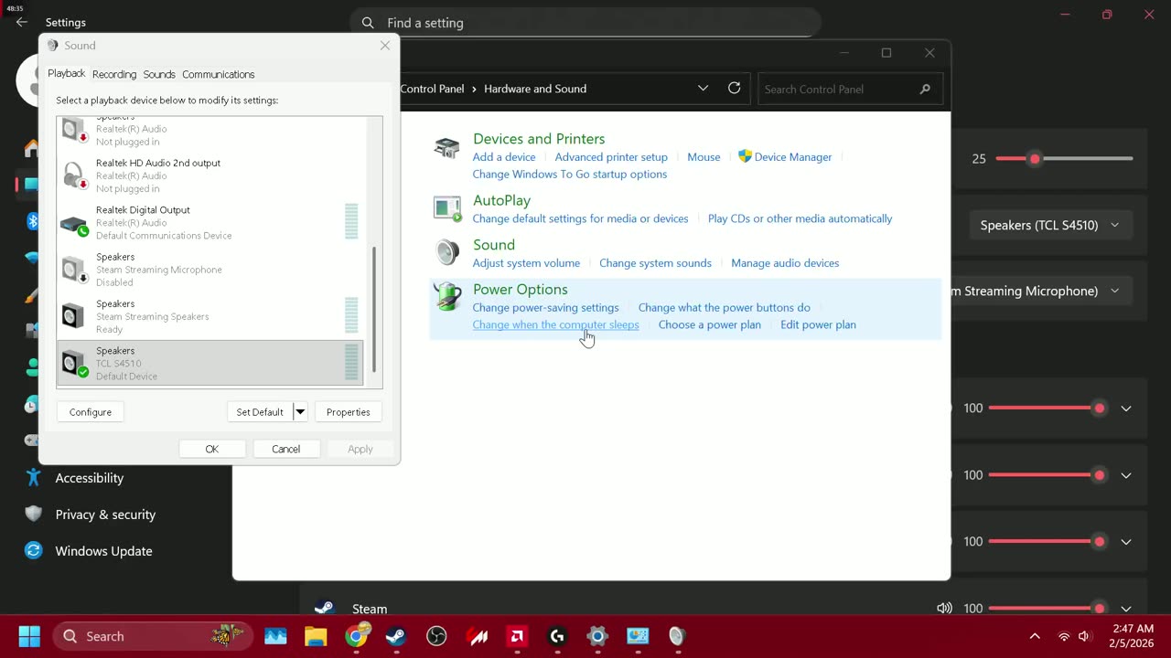Screen dimensions: 1171x658
Task: Switch to the Sounds tab
Action: click(159, 74)
